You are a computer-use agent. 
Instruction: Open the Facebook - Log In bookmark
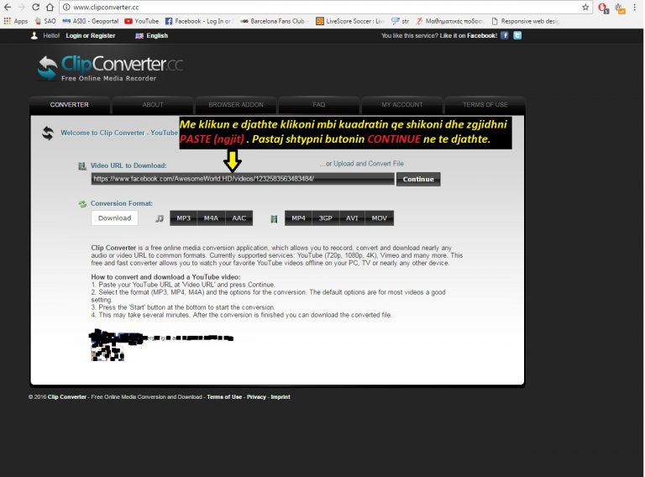pyautogui.click(x=198, y=21)
